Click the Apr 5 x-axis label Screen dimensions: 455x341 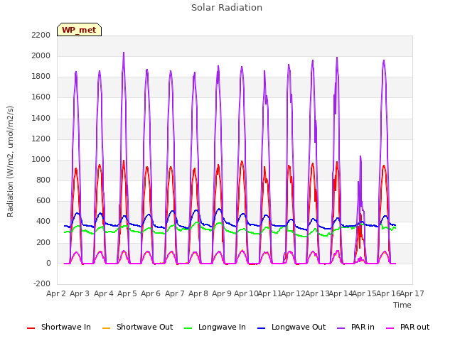[127, 293]
